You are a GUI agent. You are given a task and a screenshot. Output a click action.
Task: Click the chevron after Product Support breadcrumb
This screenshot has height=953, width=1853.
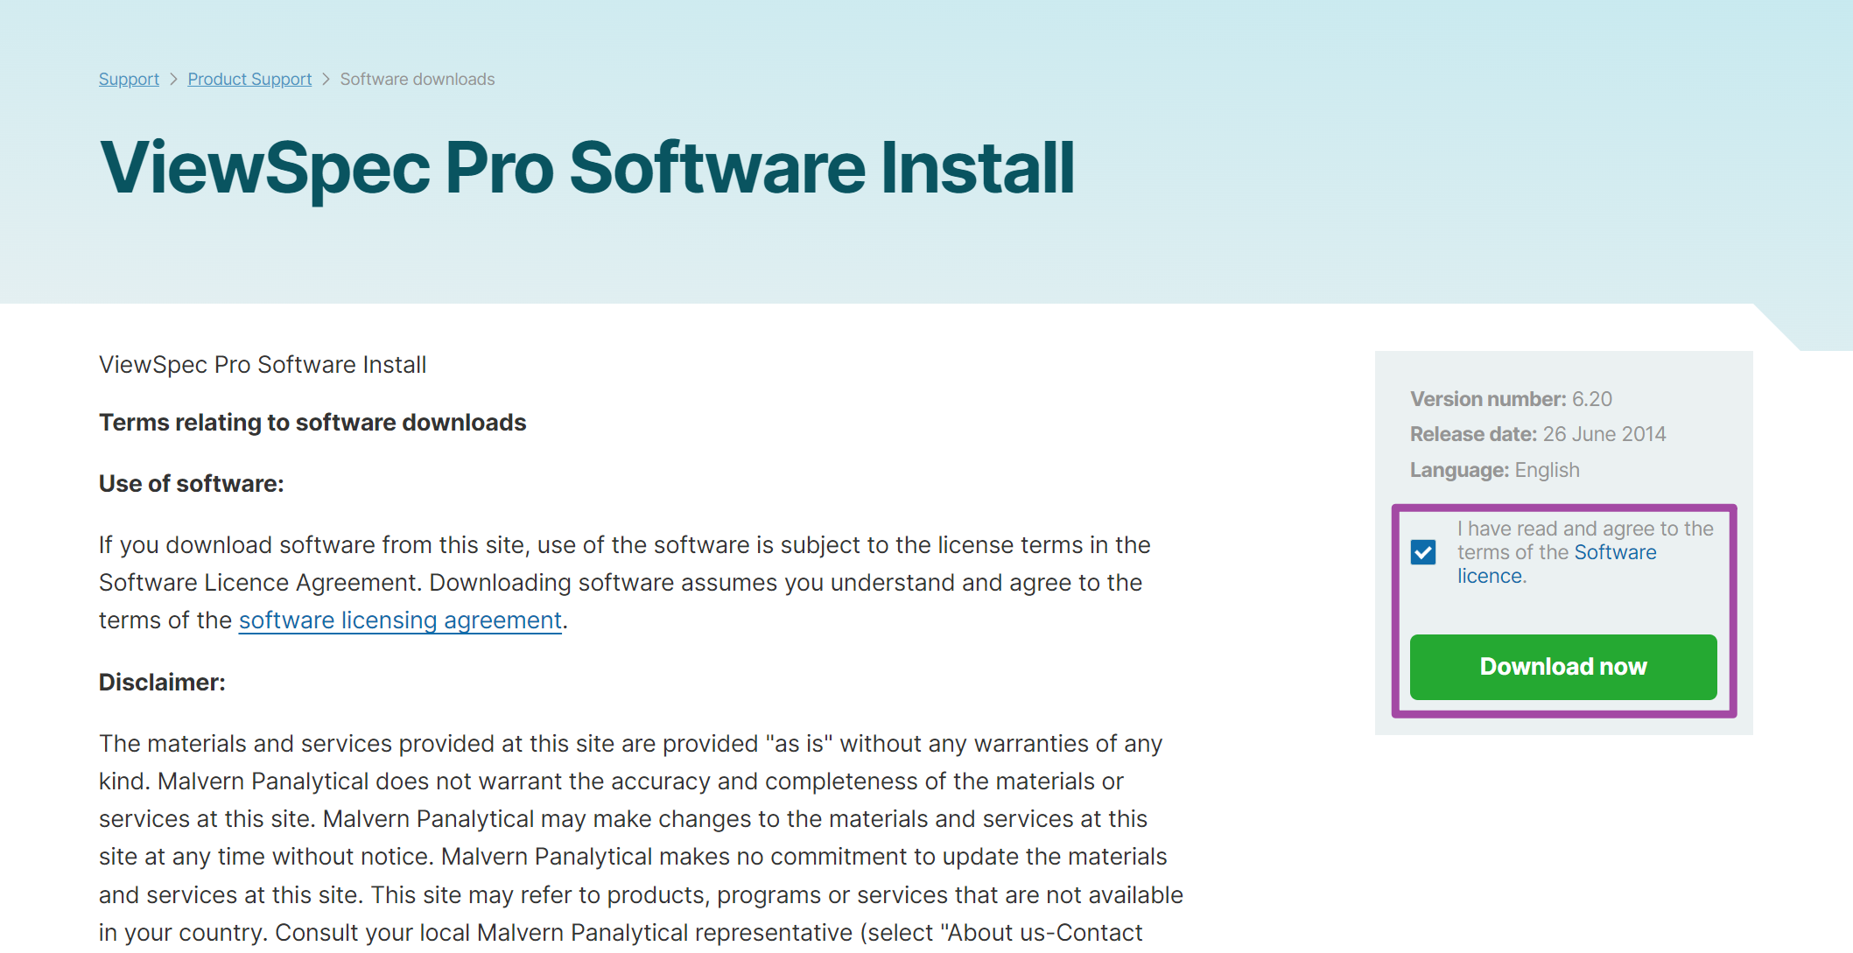coord(326,80)
